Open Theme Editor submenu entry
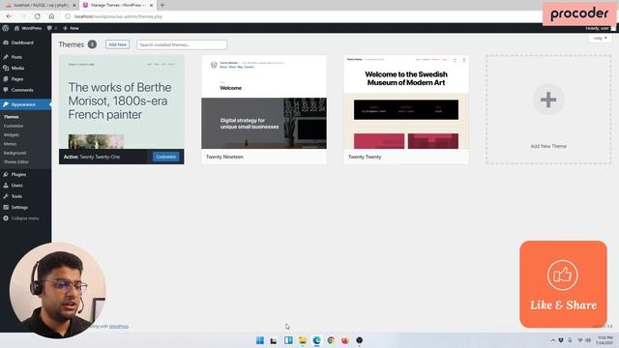619x348 pixels. click(16, 161)
